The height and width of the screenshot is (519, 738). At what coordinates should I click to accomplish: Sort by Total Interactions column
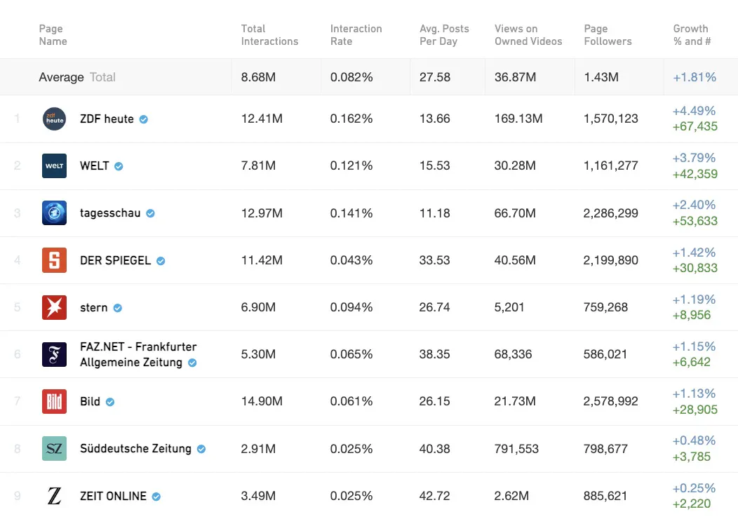(269, 35)
